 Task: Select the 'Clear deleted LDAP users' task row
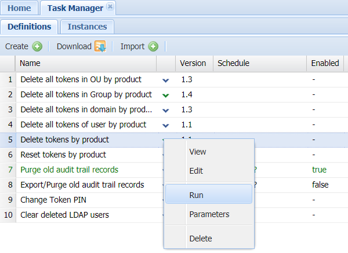pyautogui.click(x=64, y=215)
